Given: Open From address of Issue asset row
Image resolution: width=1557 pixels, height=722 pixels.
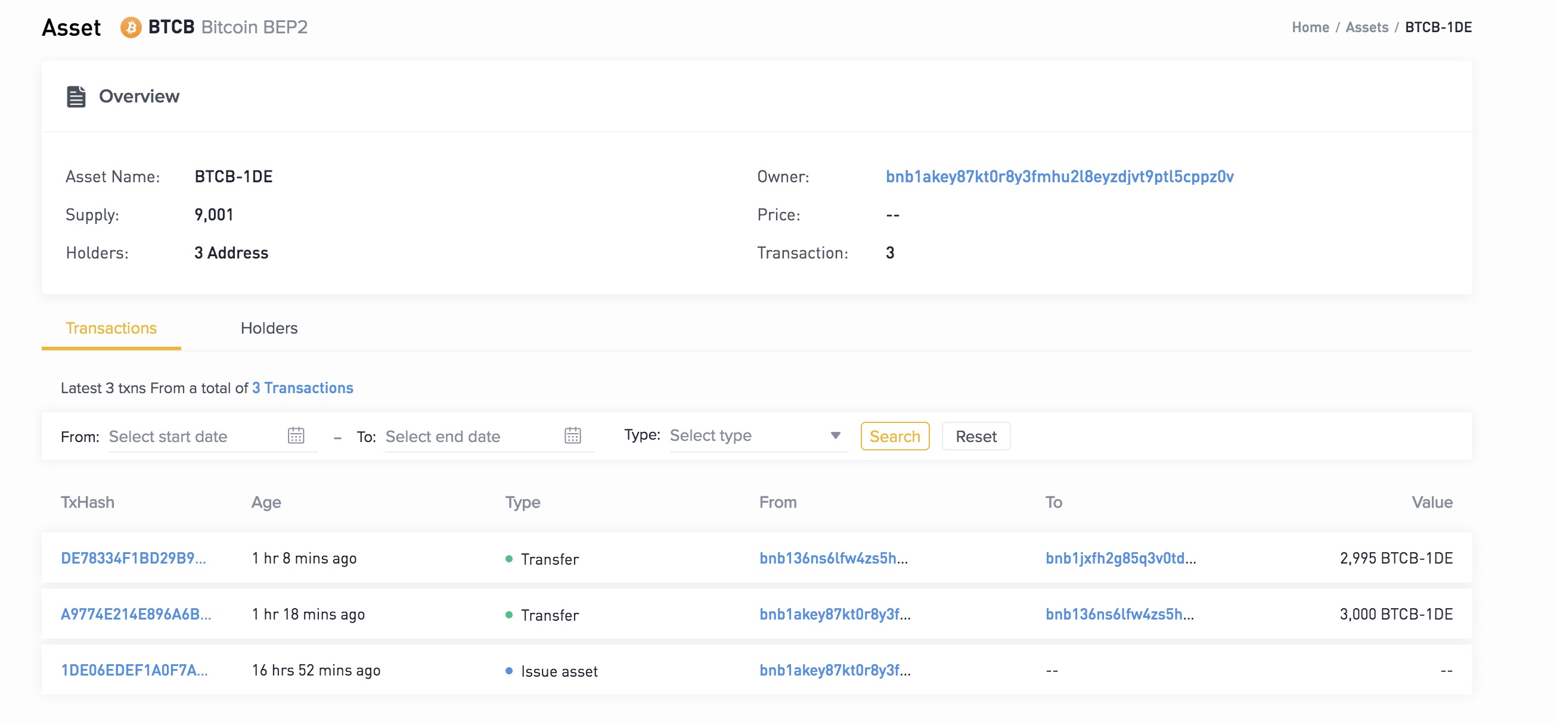Looking at the screenshot, I should (835, 670).
